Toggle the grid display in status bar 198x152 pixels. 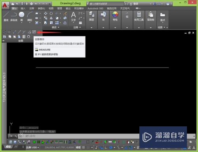(x=84, y=148)
